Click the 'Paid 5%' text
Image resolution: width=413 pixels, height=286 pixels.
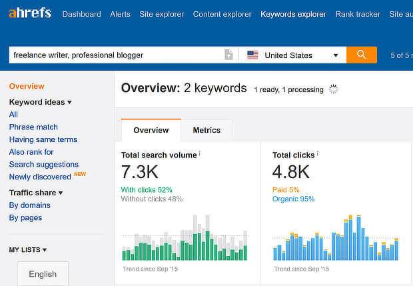[286, 190]
